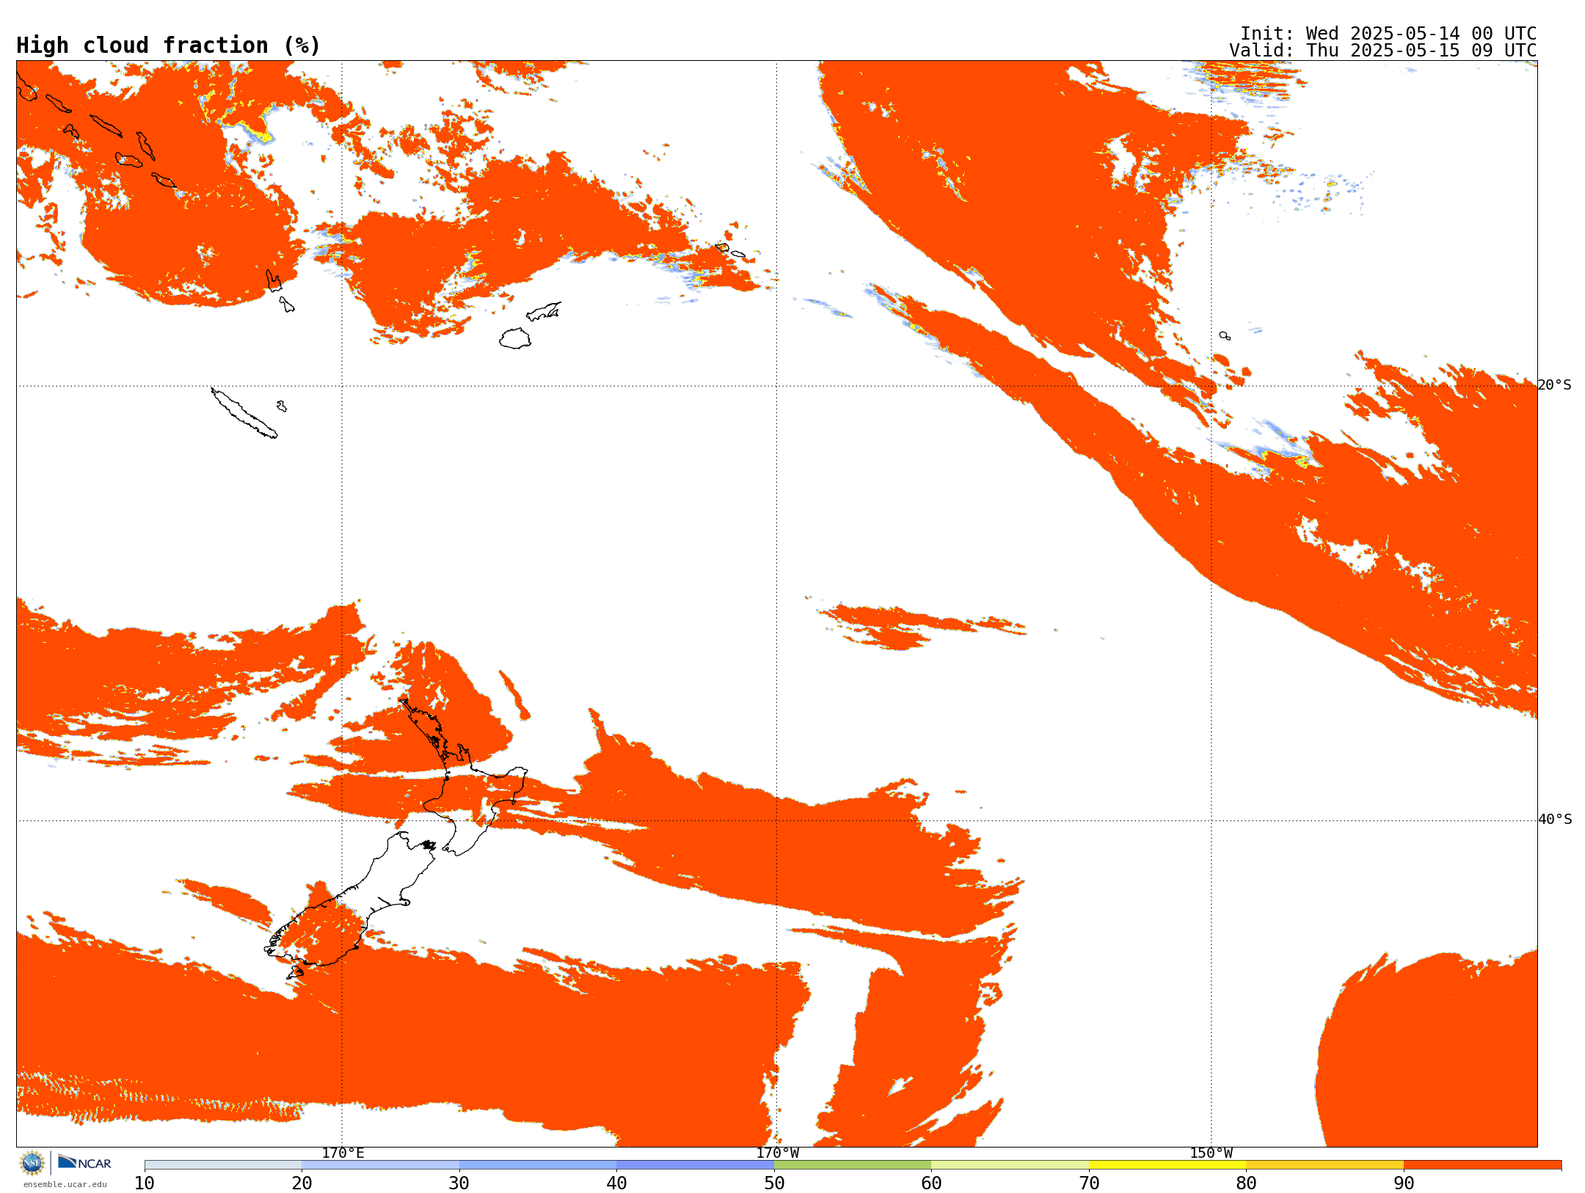The width and height of the screenshot is (1585, 1193).
Task: Click the ensemble.ucar.edu text
Action: 65,1184
